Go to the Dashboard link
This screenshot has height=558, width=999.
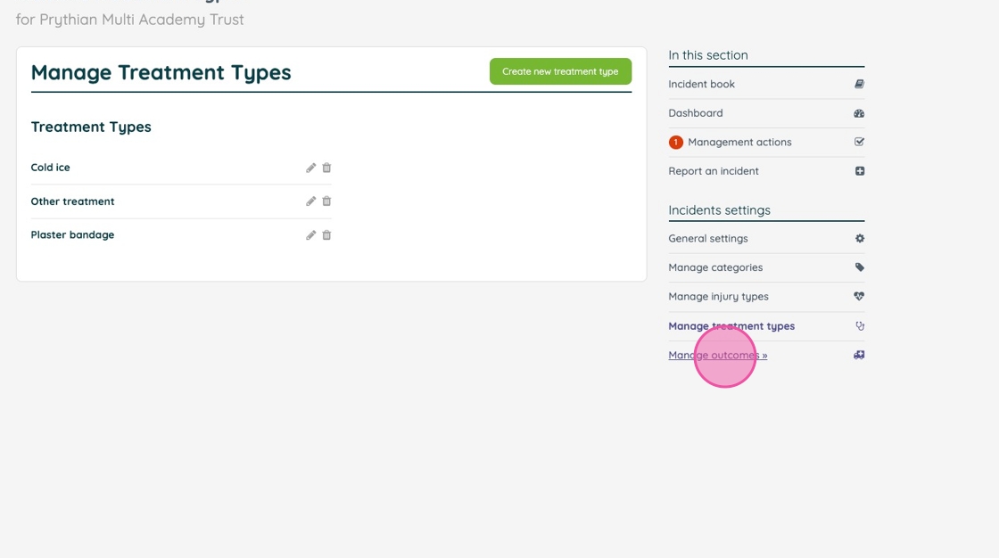tap(696, 113)
